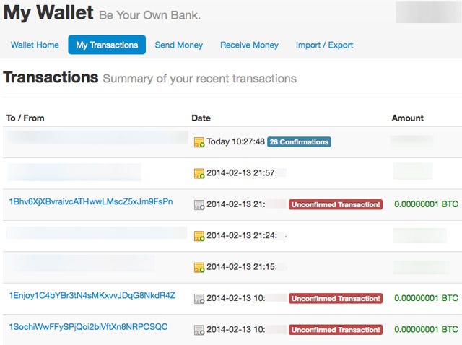Click the yellow icon for 21:24 transaction
The width and height of the screenshot is (462, 345).
[199, 235]
